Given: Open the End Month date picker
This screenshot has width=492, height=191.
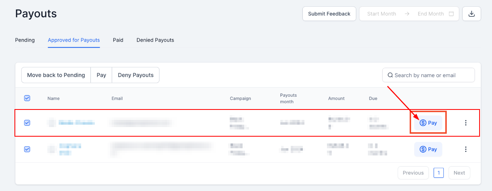Looking at the screenshot, I should (431, 14).
